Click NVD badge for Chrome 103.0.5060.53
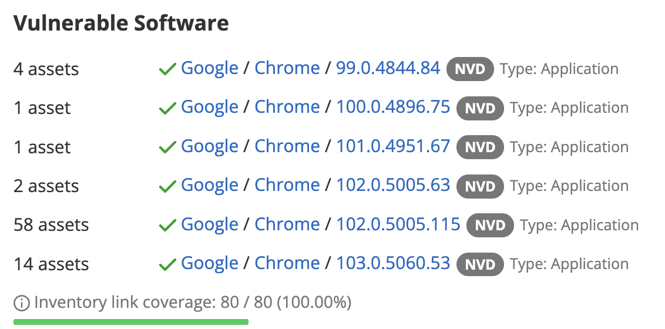The width and height of the screenshot is (665, 329). pos(481,264)
